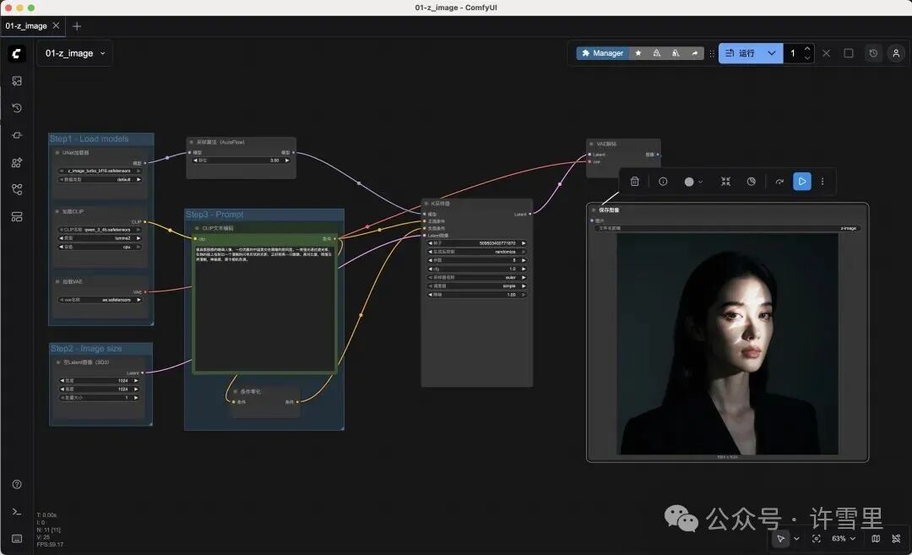The height and width of the screenshot is (555, 912).
Task: Open the queue history sidebar icon
Action: click(x=17, y=108)
